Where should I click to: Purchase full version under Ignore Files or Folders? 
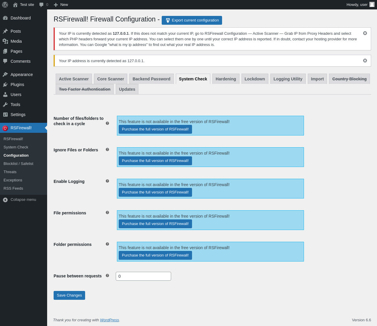point(155,161)
